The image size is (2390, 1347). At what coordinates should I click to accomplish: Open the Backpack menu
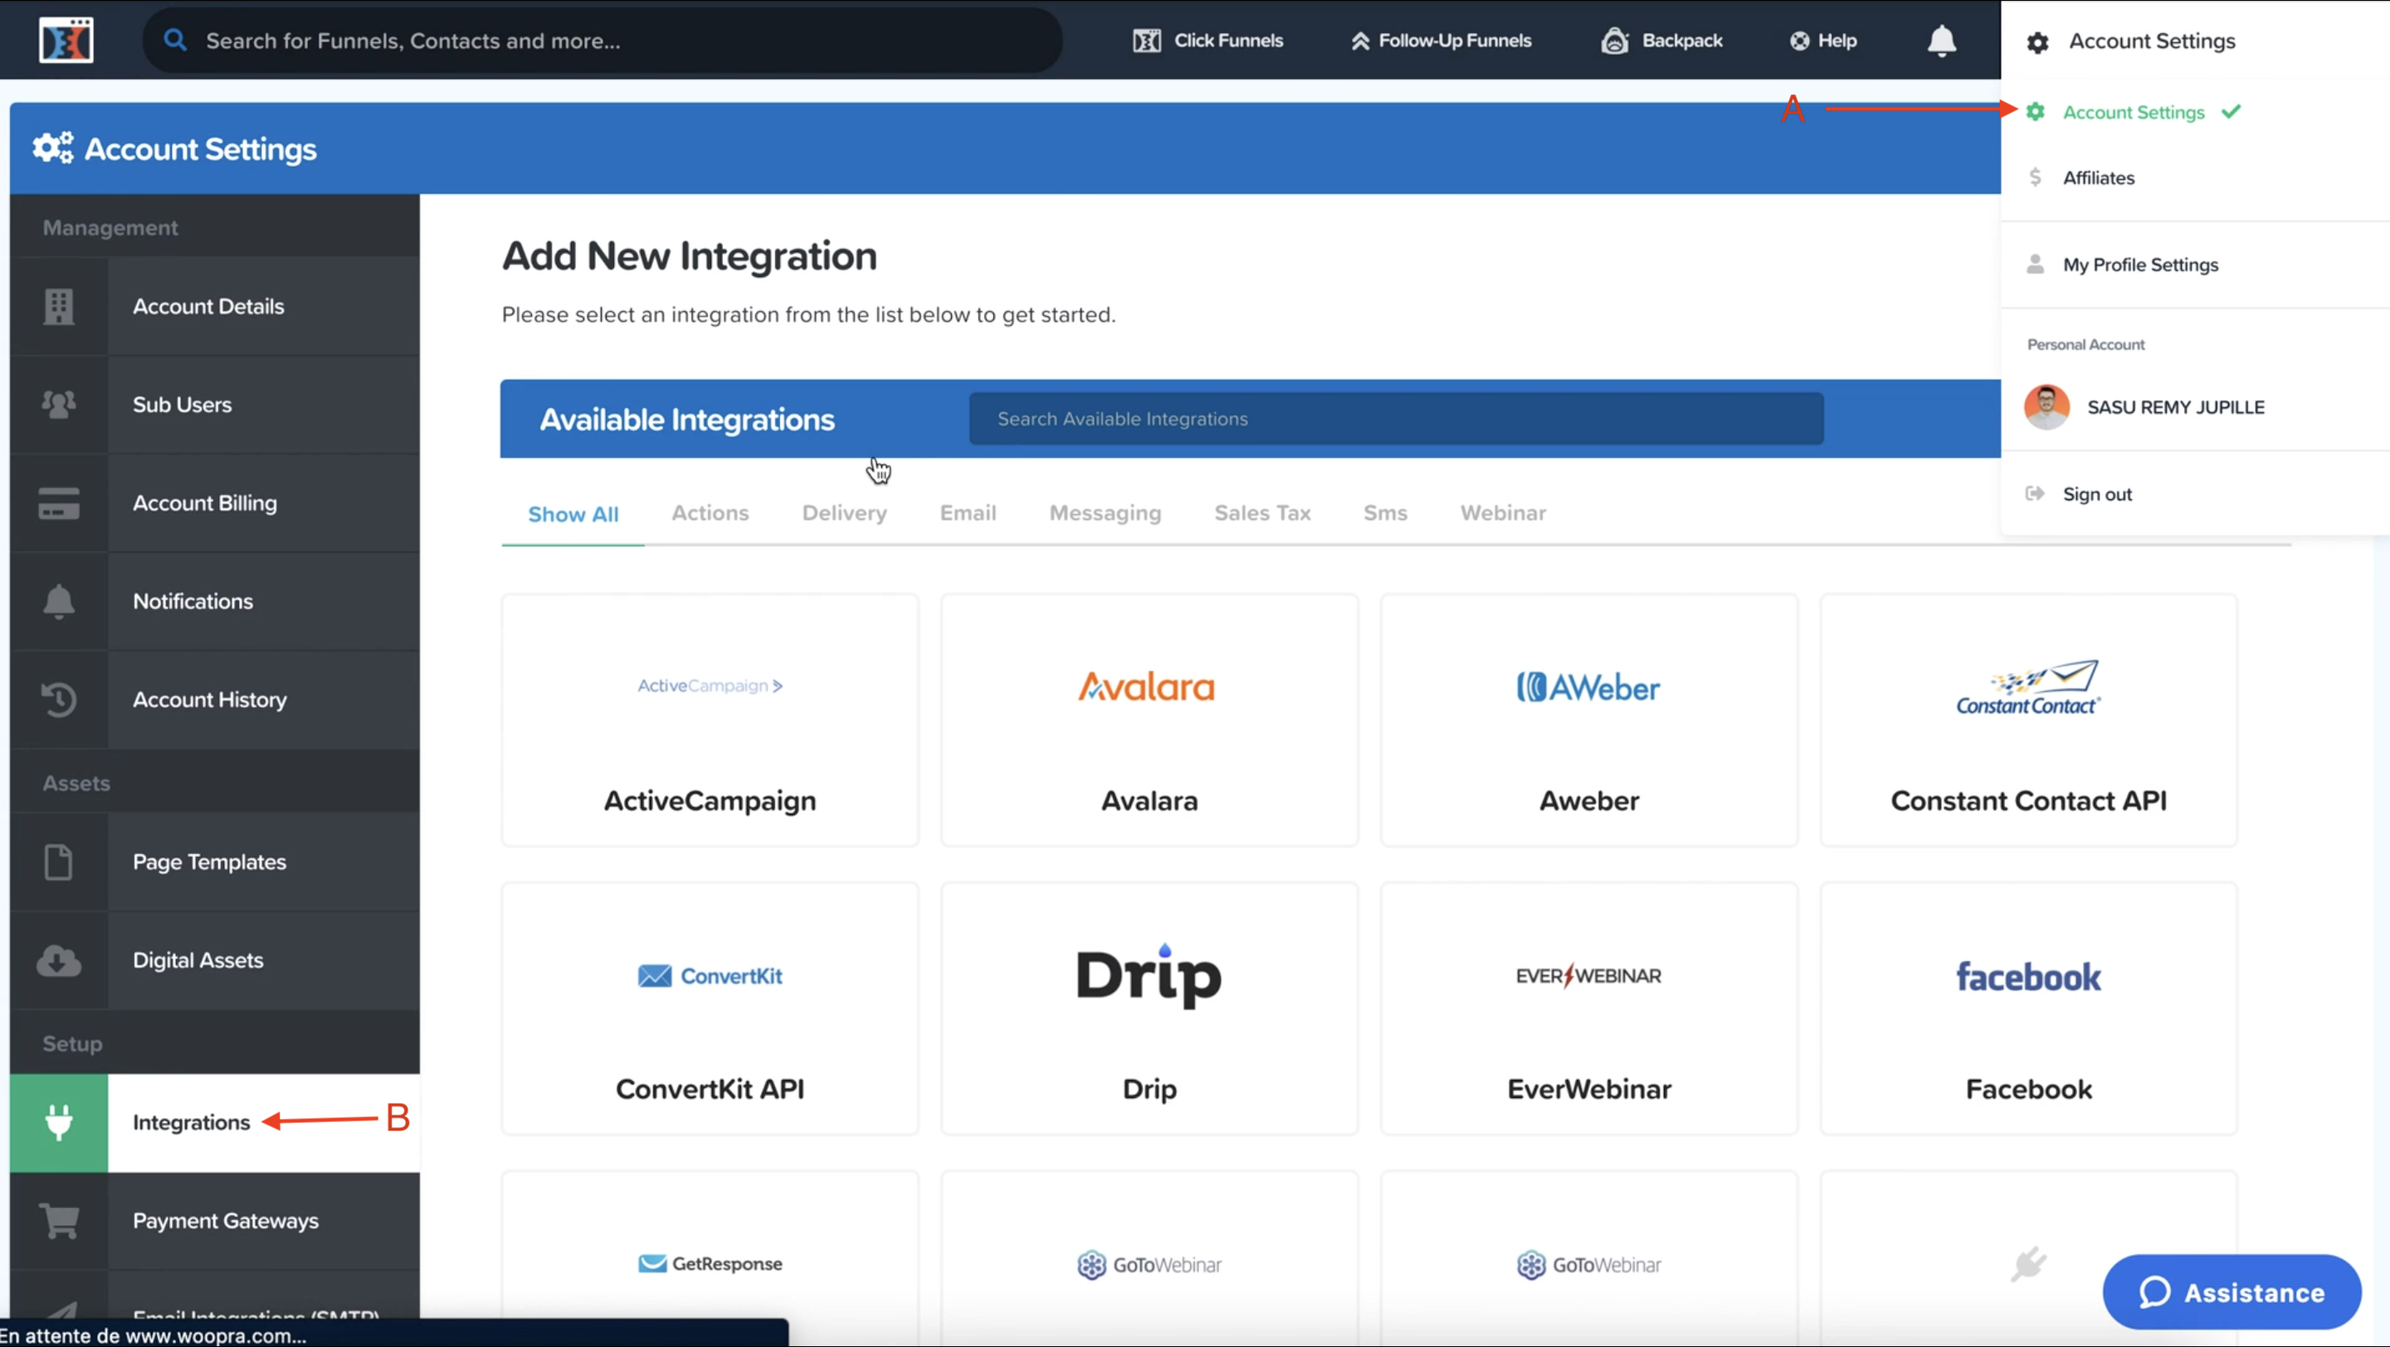coord(1661,41)
